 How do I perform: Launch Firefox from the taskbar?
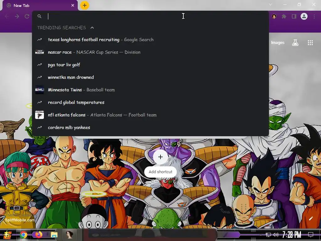[39, 235]
